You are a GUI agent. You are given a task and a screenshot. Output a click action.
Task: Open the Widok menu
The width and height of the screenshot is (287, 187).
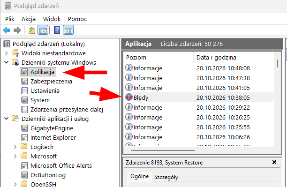pyautogui.click(x=52, y=19)
